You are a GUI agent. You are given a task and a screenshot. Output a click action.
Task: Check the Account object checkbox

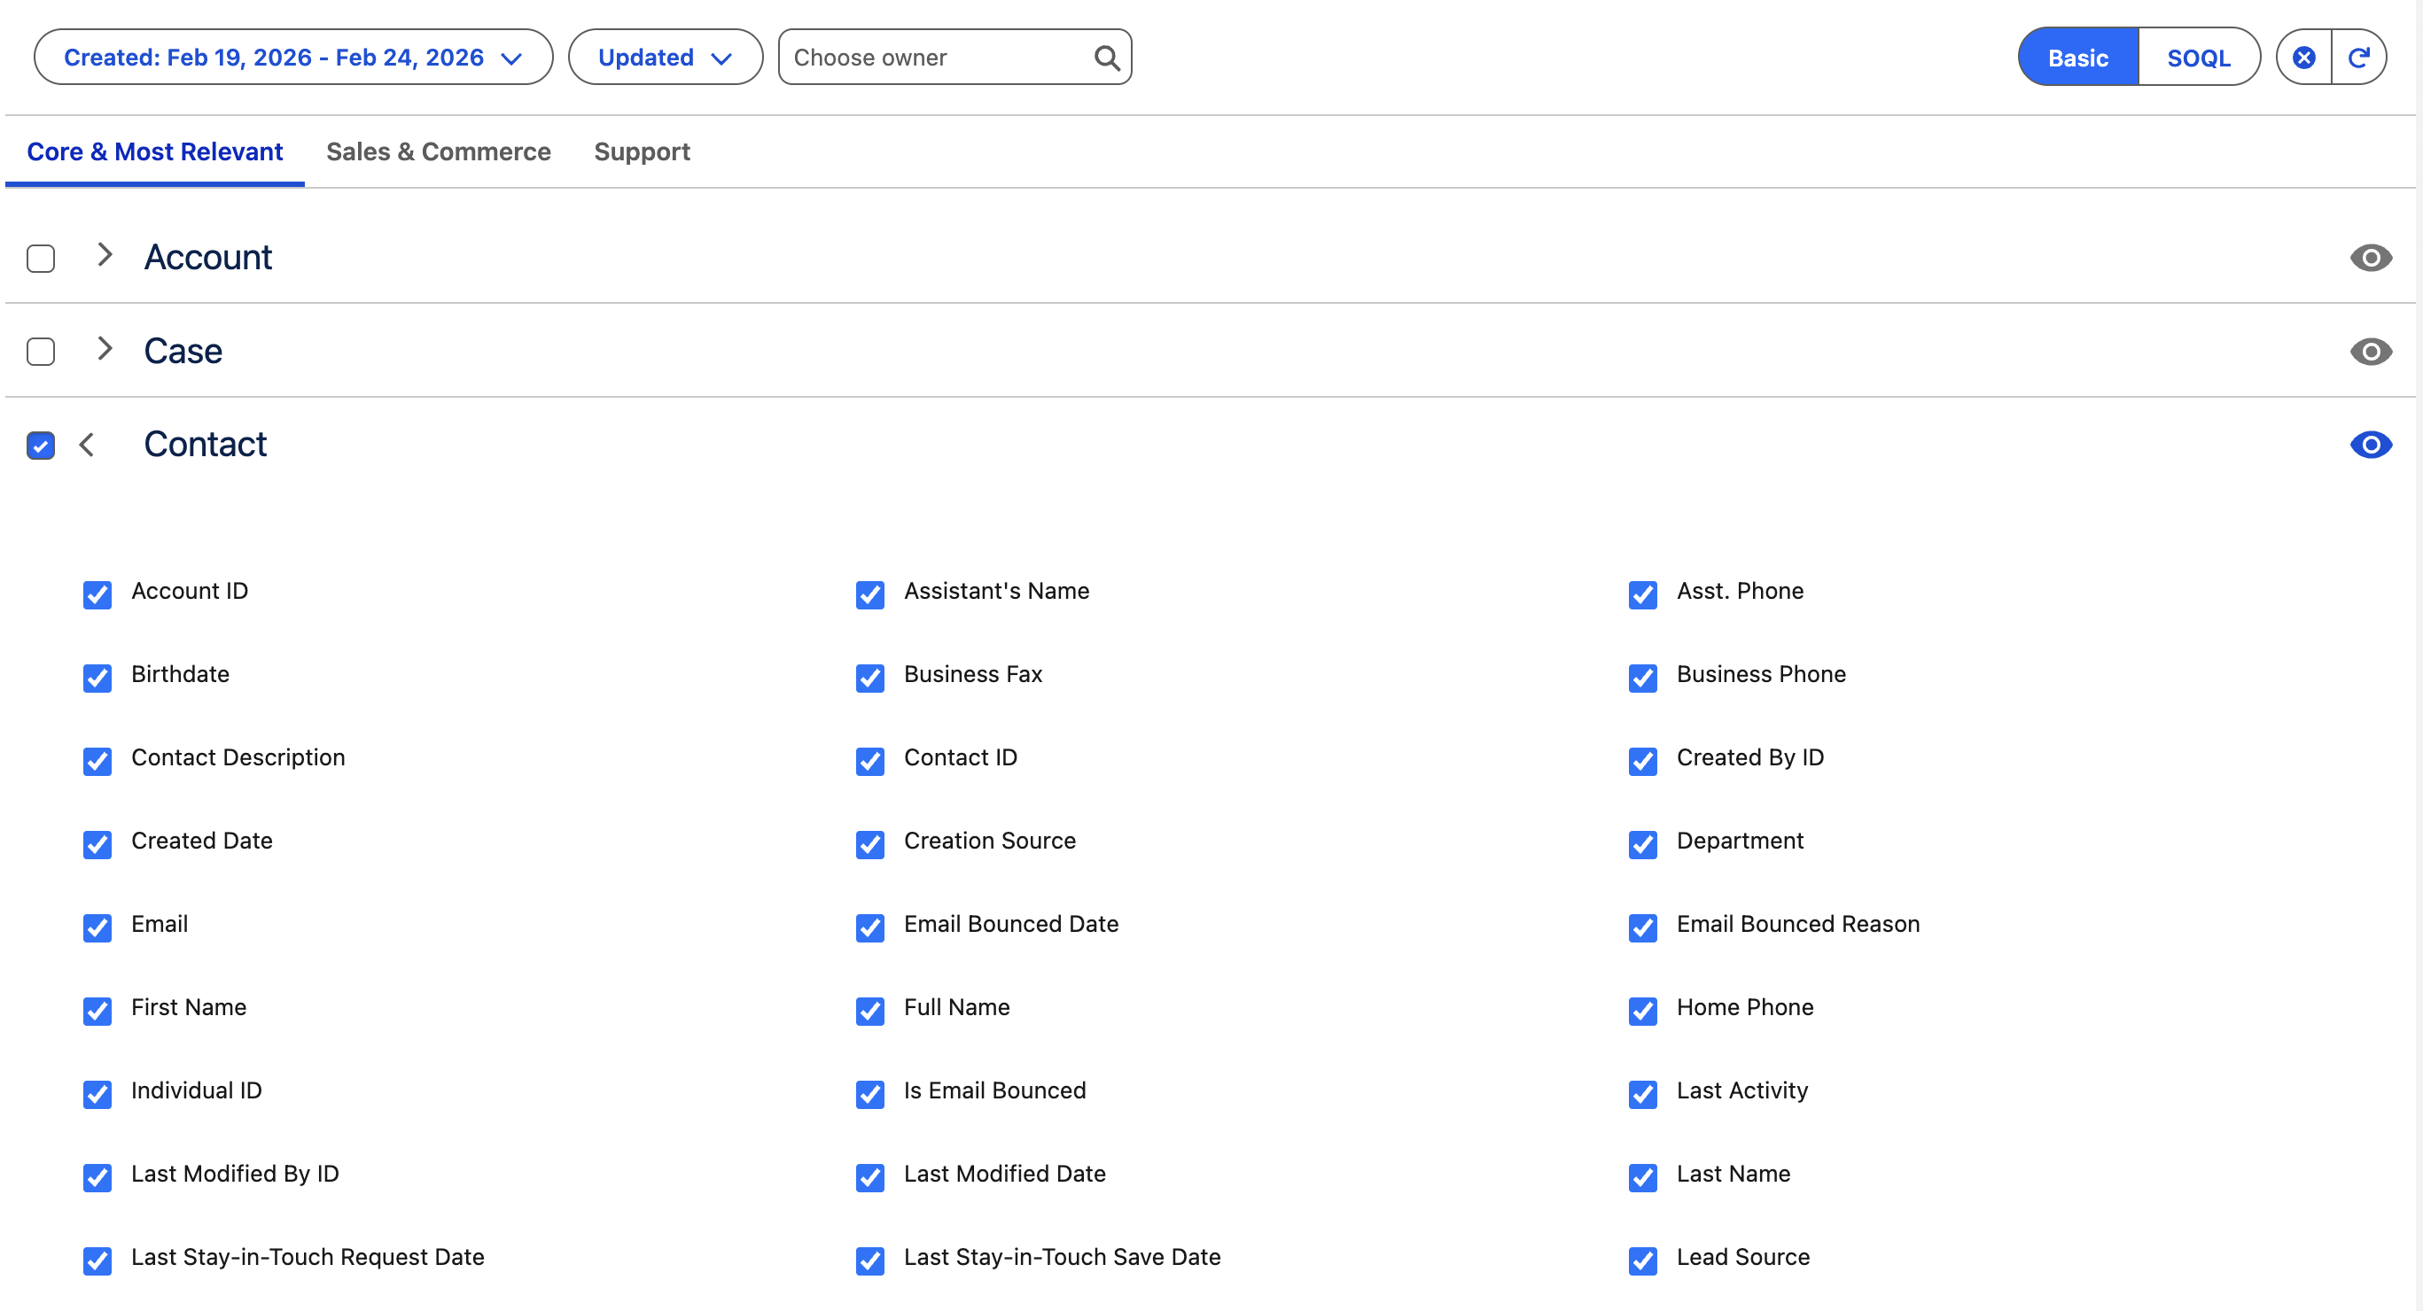pyautogui.click(x=41, y=259)
